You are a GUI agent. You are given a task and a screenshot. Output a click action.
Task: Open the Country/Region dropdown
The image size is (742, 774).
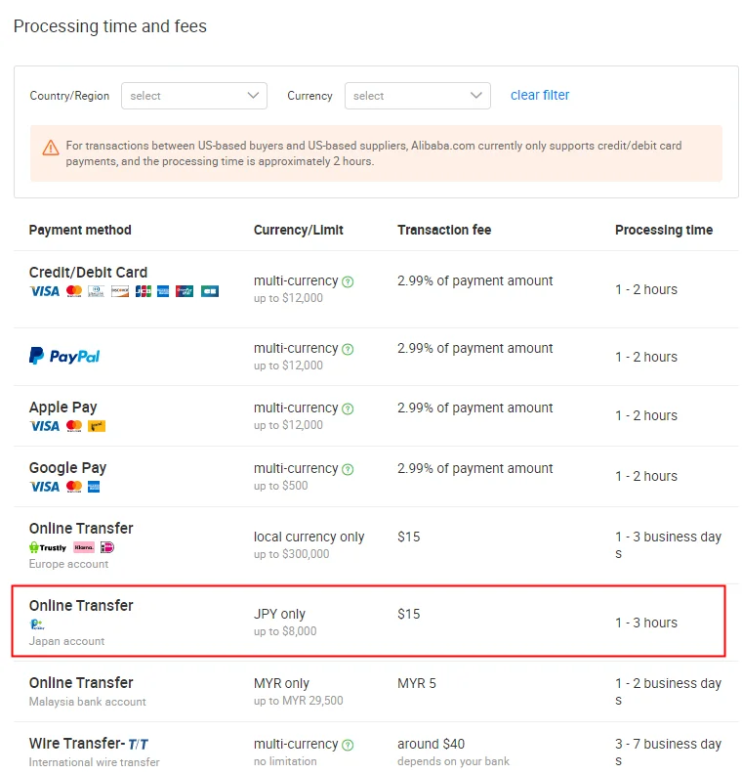coord(193,96)
